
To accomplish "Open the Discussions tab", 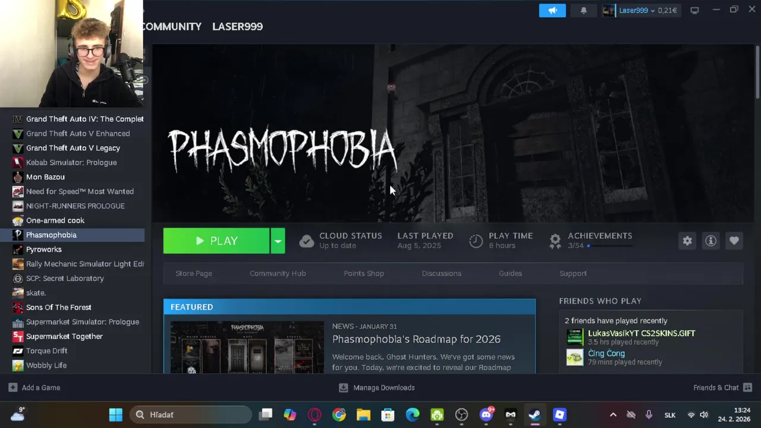I will coord(441,273).
